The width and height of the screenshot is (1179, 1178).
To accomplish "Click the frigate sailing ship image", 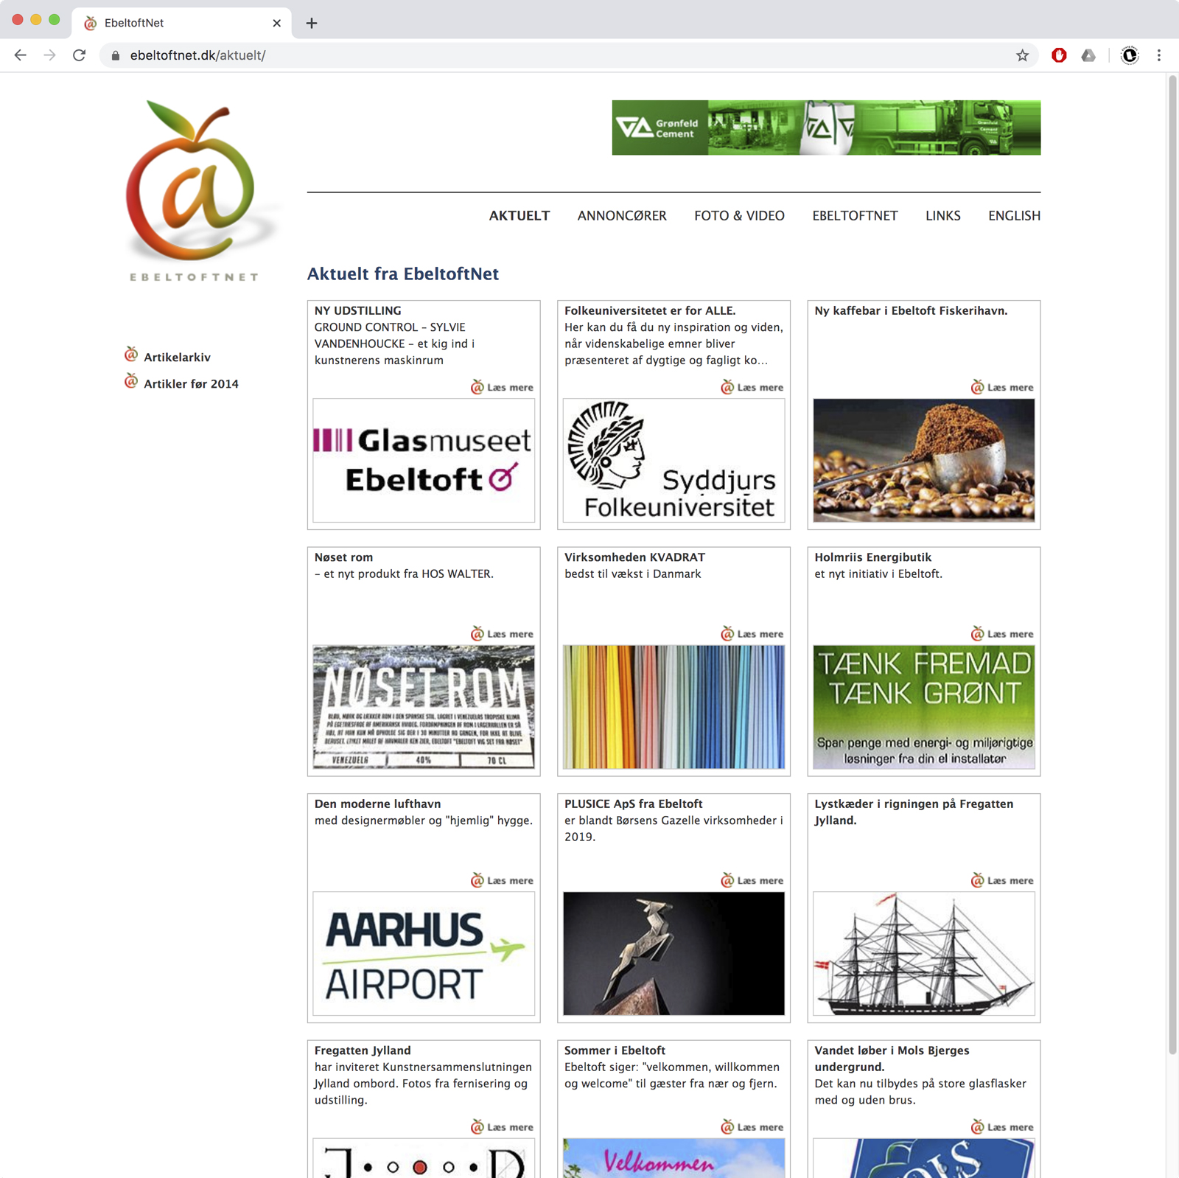I will pos(924,954).
